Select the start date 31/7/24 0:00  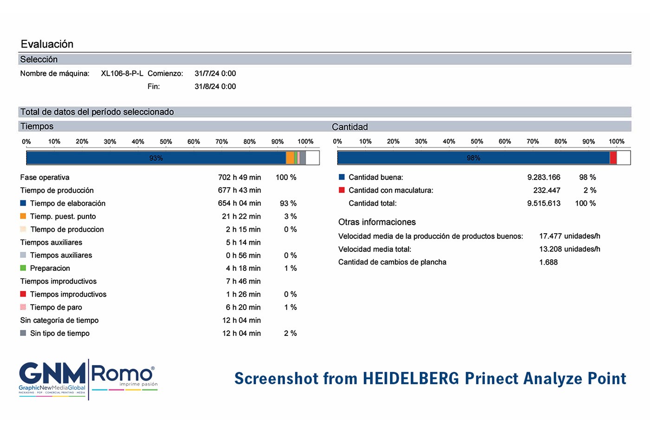215,73
